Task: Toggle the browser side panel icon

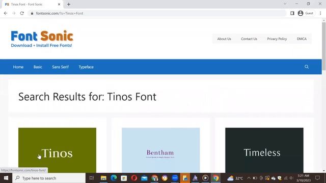Action: tap(292, 13)
